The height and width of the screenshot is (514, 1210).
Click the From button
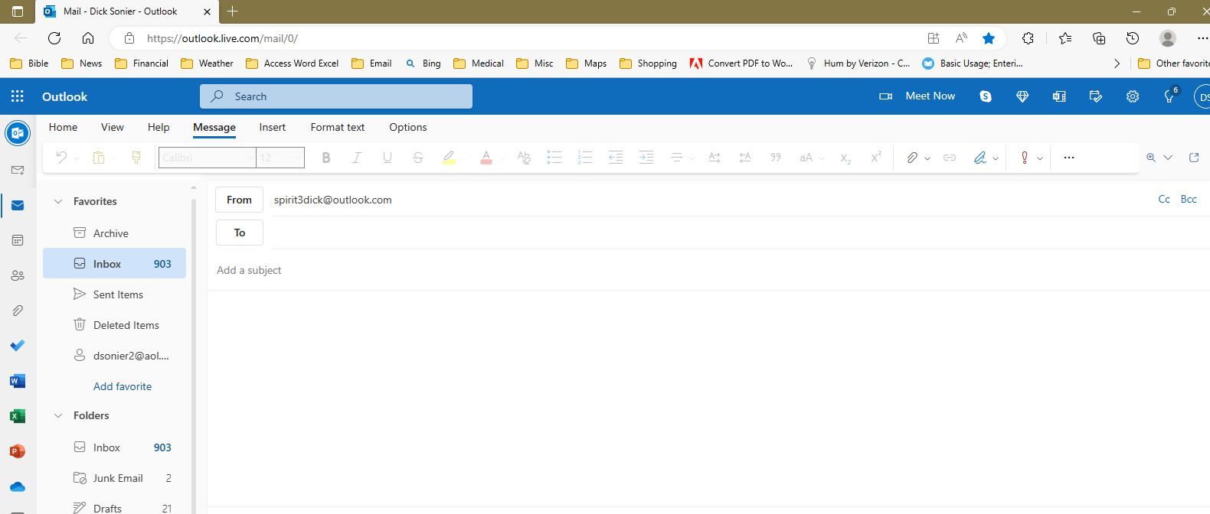239,200
